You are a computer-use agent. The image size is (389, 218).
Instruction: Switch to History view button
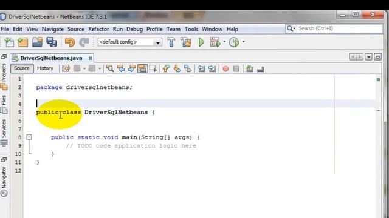pos(45,68)
